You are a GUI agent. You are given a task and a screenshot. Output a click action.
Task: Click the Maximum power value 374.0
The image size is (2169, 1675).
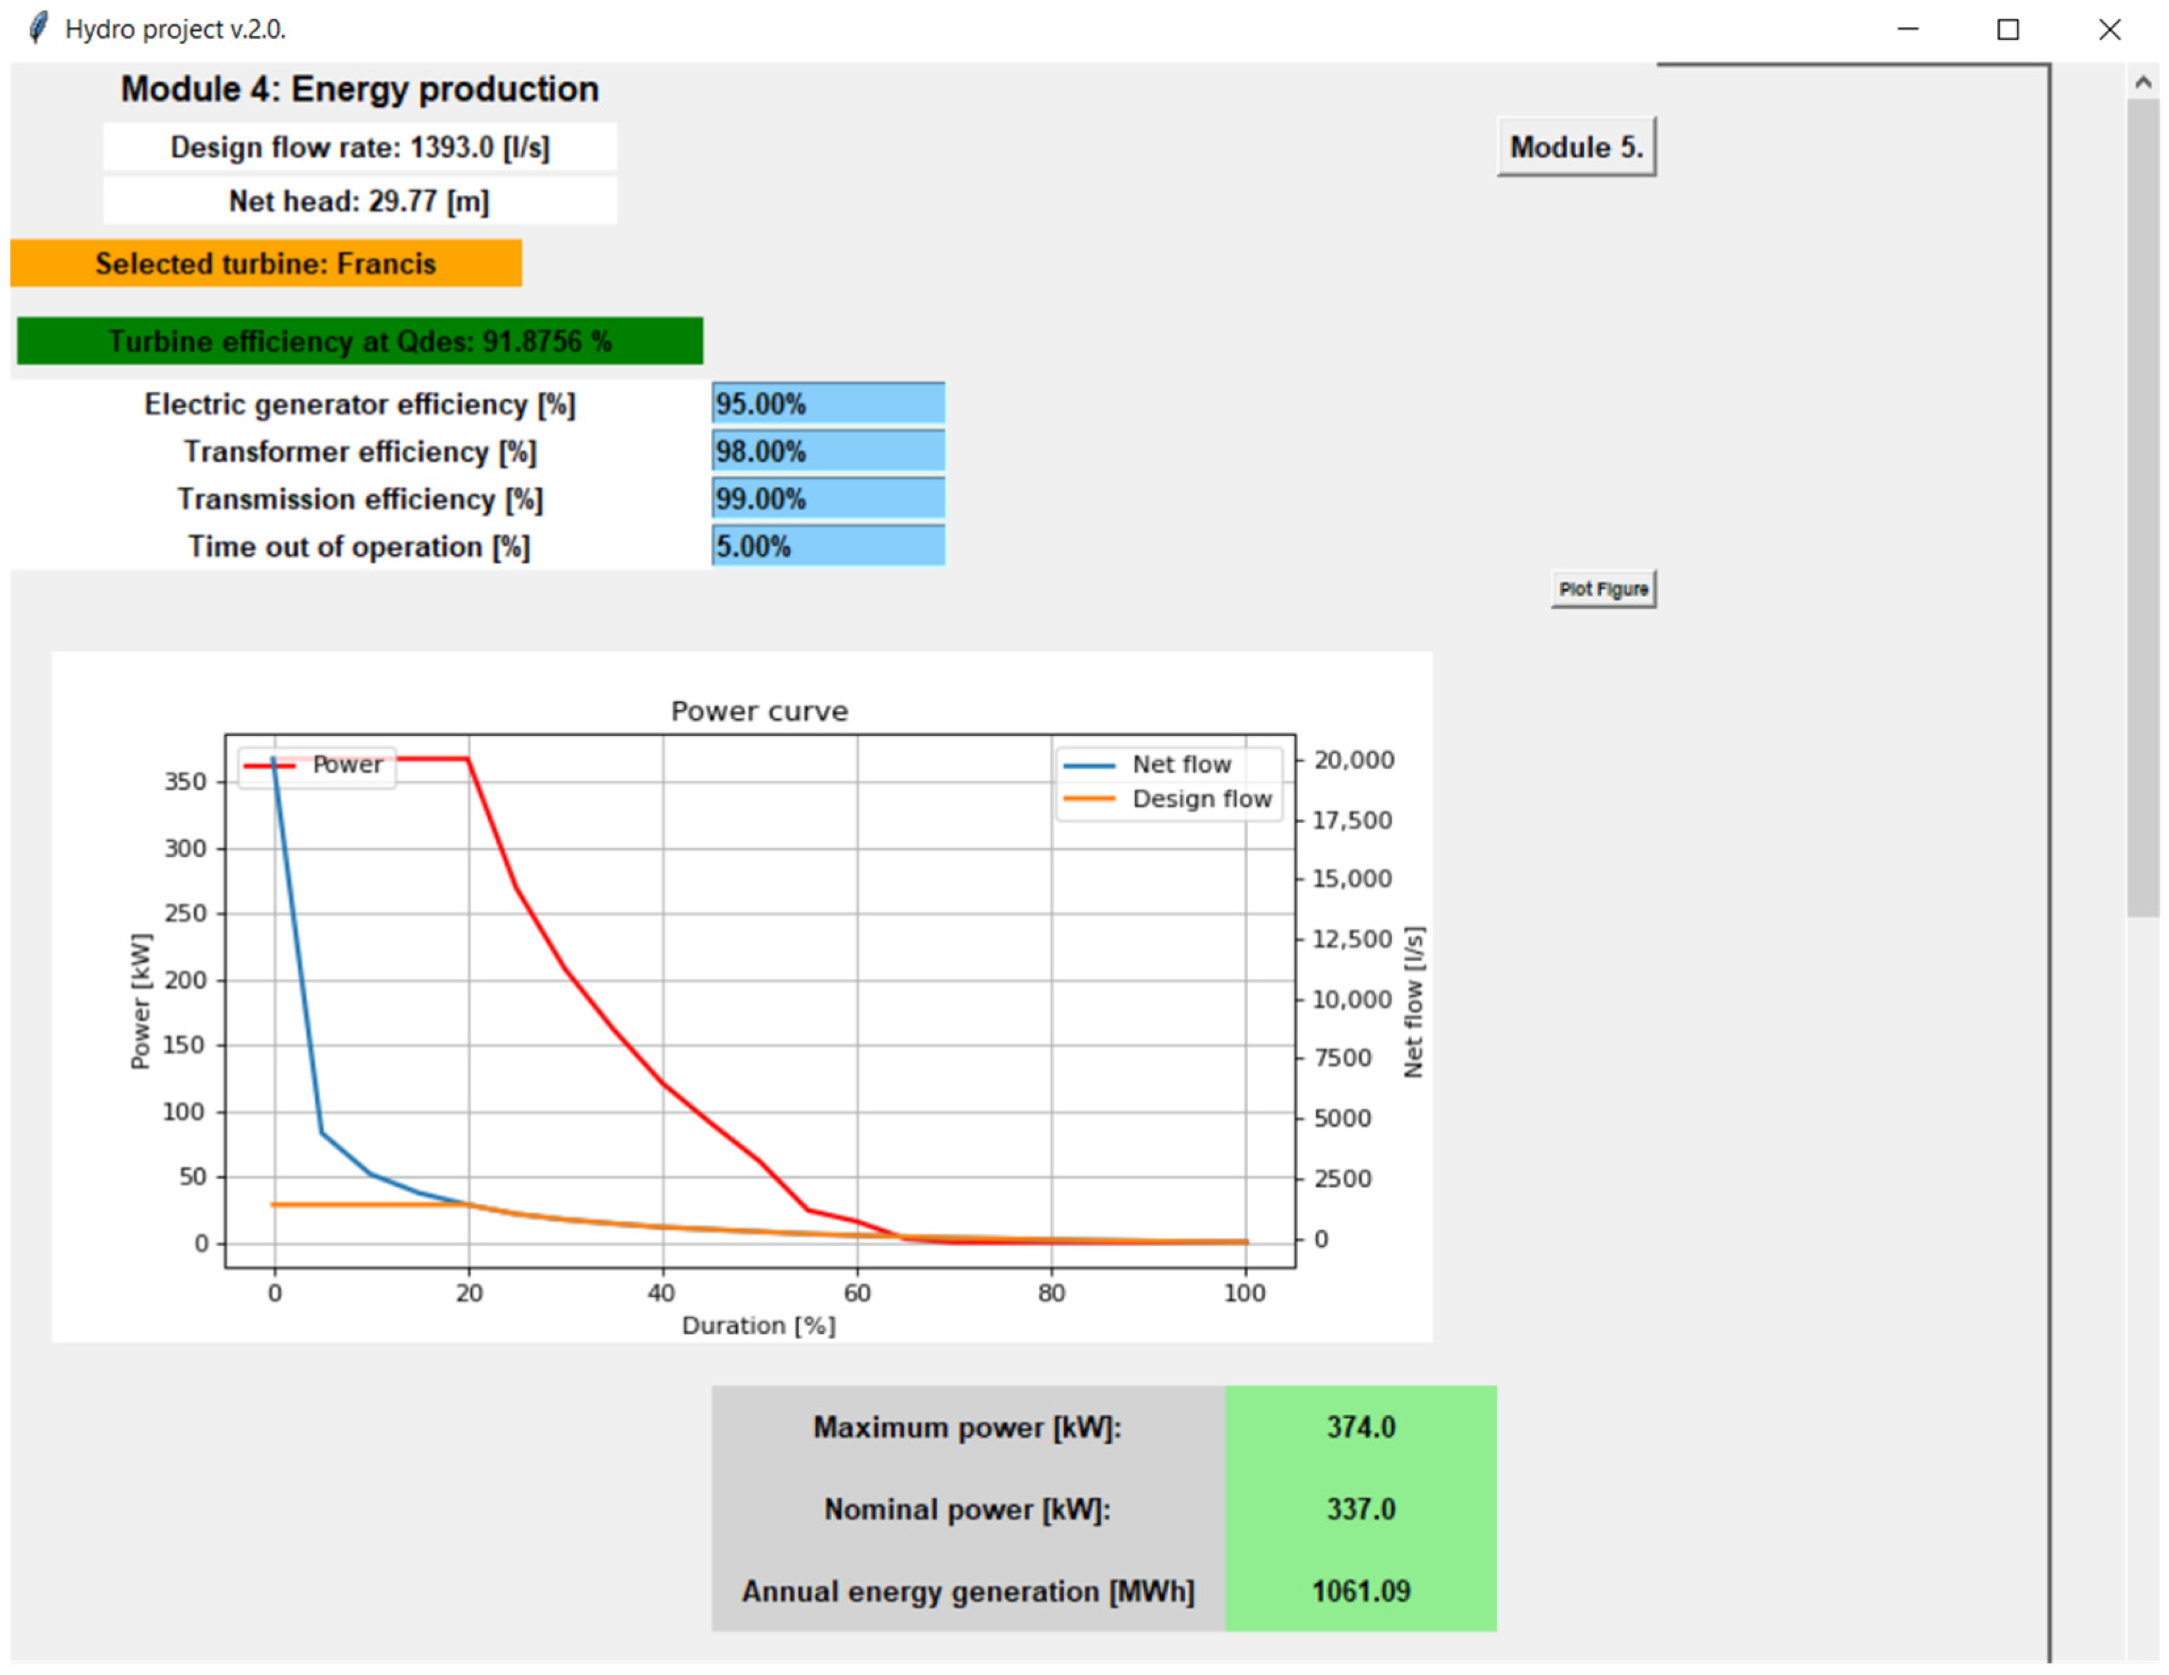coord(1359,1427)
